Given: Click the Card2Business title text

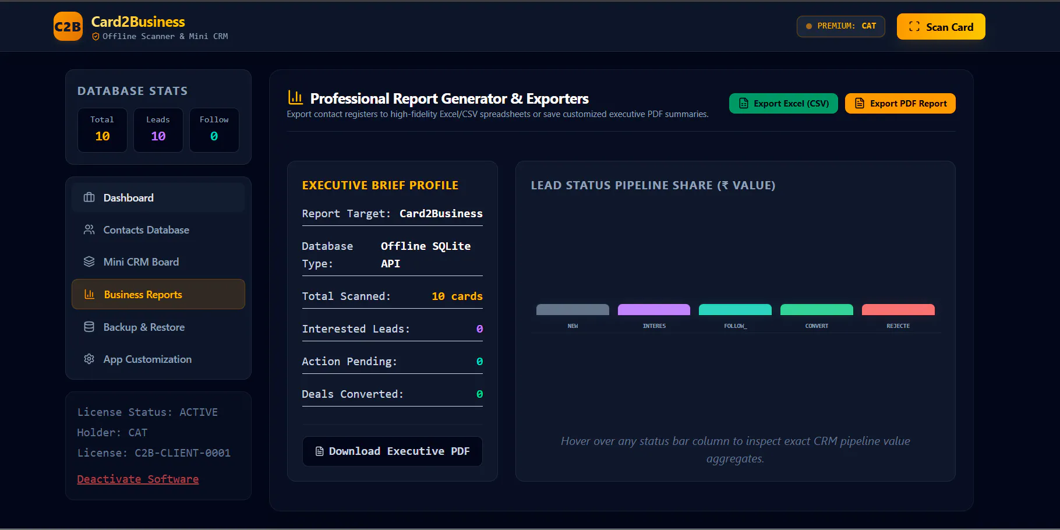Looking at the screenshot, I should click(x=138, y=22).
